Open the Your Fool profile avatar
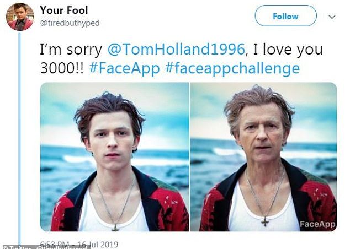This screenshot has width=350, height=249. 20,17
